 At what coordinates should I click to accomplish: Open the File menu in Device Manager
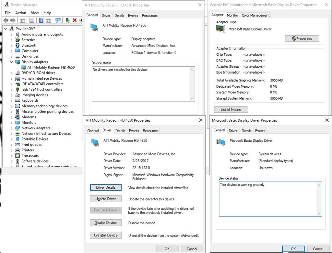pos(8,13)
